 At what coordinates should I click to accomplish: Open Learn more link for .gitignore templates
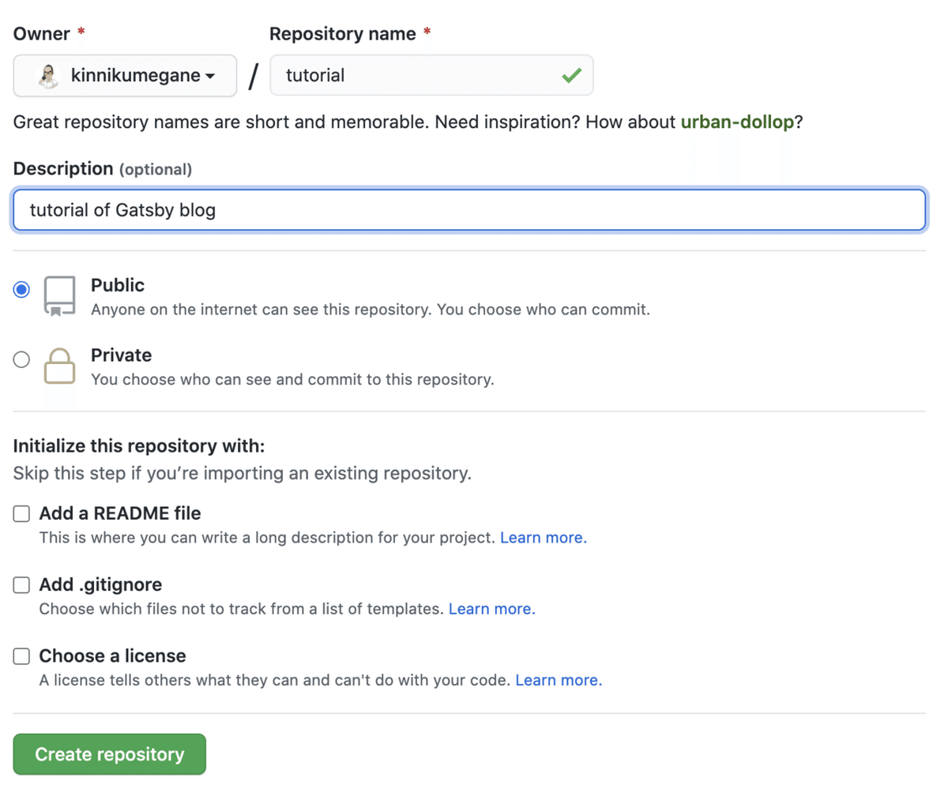(492, 609)
